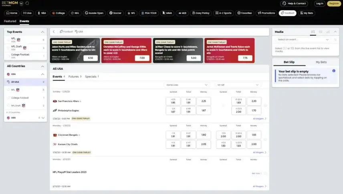Click the bet slip info icon
This screenshot has width=343, height=194.
pos(334,71)
